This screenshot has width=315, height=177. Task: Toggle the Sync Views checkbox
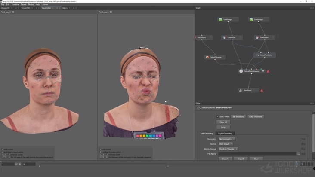click(217, 116)
